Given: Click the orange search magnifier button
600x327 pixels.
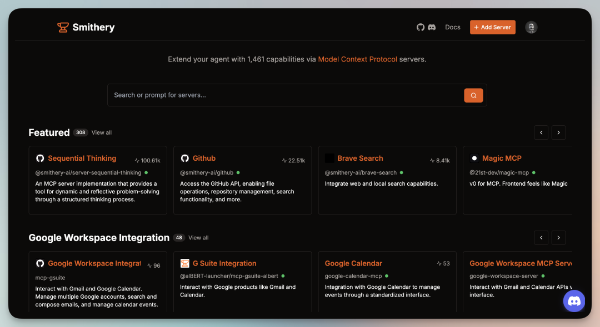Looking at the screenshot, I should click(x=473, y=95).
